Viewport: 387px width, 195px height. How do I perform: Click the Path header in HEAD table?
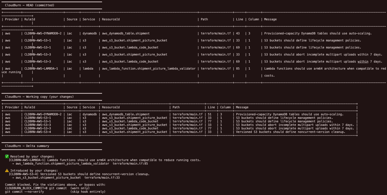[204, 19]
